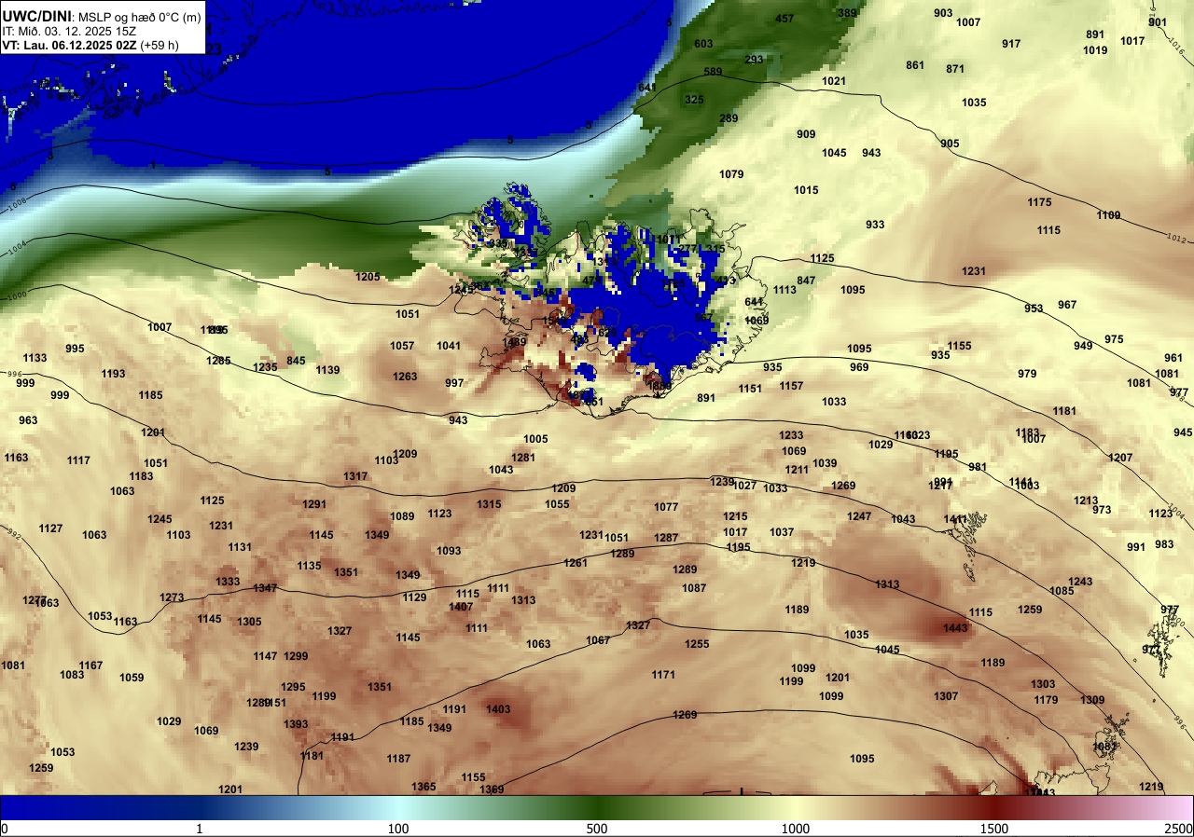Click the 1113 map value
The height and width of the screenshot is (837, 1194).
[784, 290]
